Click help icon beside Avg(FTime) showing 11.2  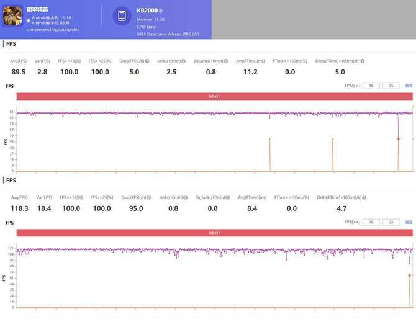[268, 61]
